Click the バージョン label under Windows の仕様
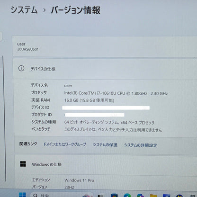The height and width of the screenshot is (197, 197). pyautogui.click(x=40, y=187)
